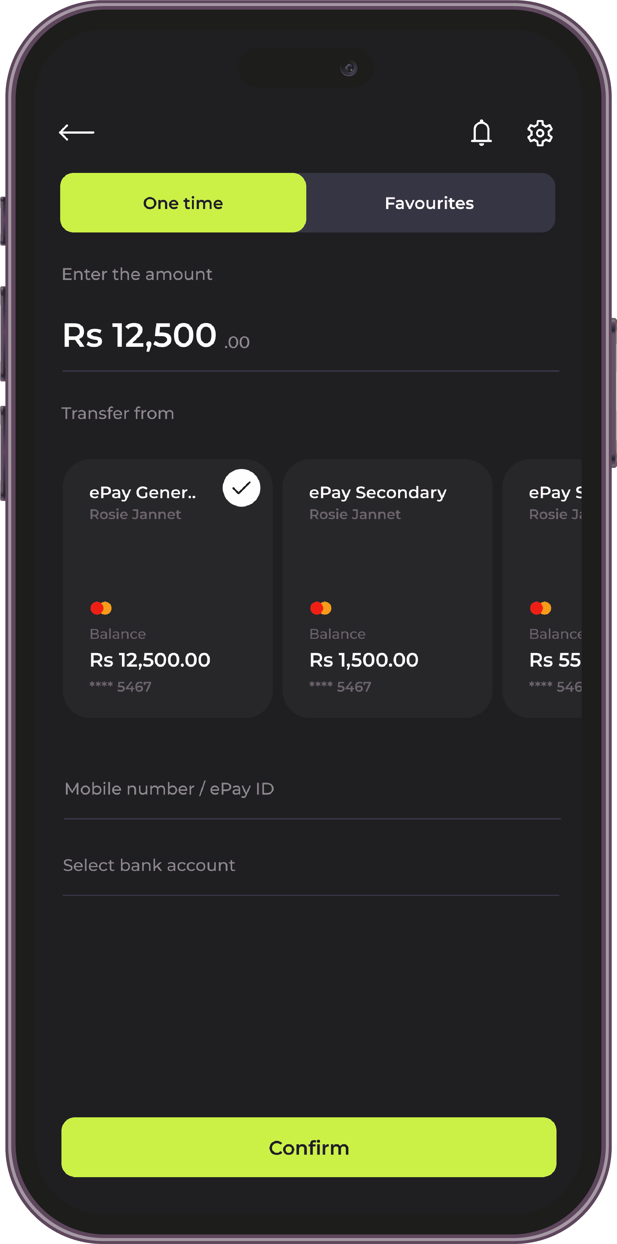
Task: Click the .00 decimal part of amount
Action: (x=237, y=342)
